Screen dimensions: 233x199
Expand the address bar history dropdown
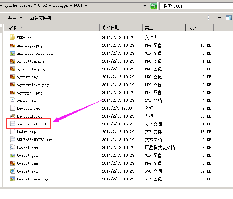(144, 6)
